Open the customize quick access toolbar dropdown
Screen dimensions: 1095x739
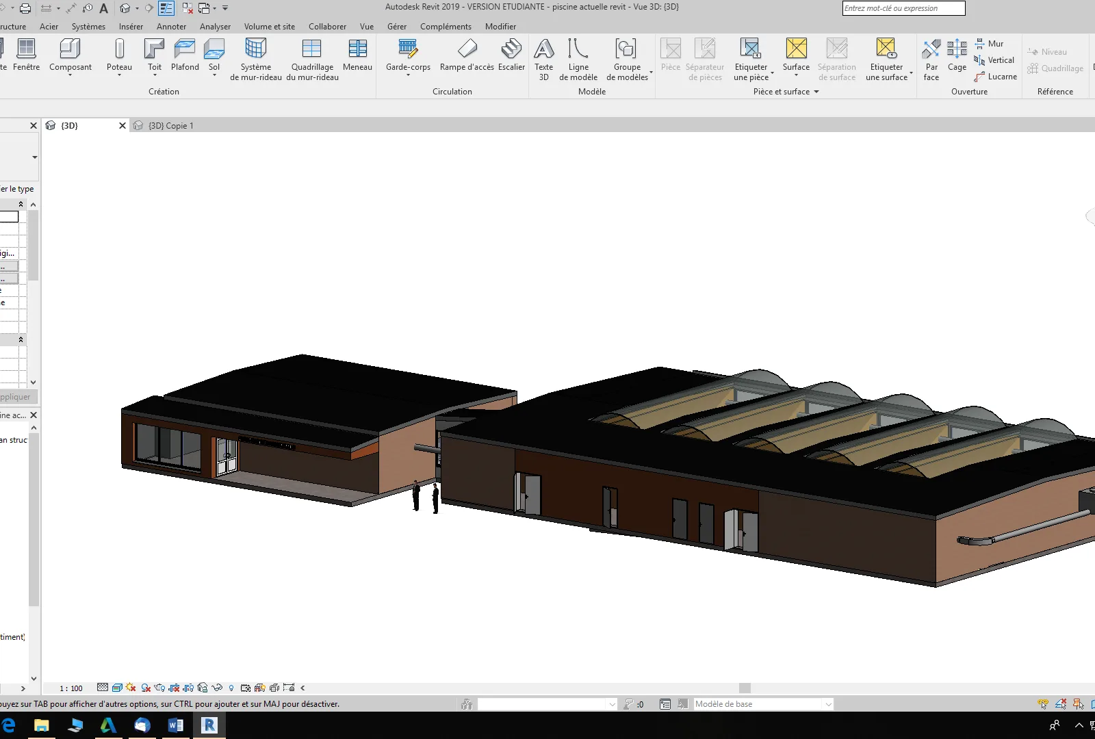(x=225, y=8)
